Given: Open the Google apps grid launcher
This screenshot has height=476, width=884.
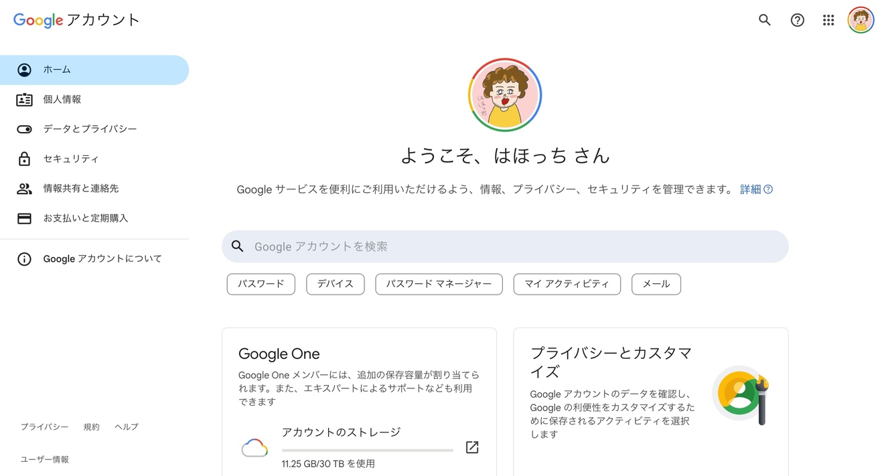Looking at the screenshot, I should pyautogui.click(x=828, y=20).
